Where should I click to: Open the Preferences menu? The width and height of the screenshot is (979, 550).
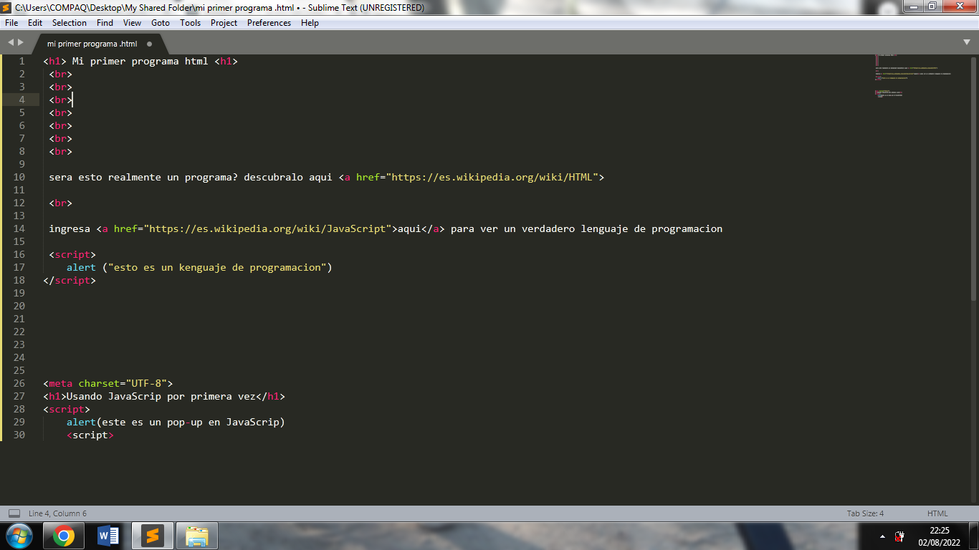(269, 23)
